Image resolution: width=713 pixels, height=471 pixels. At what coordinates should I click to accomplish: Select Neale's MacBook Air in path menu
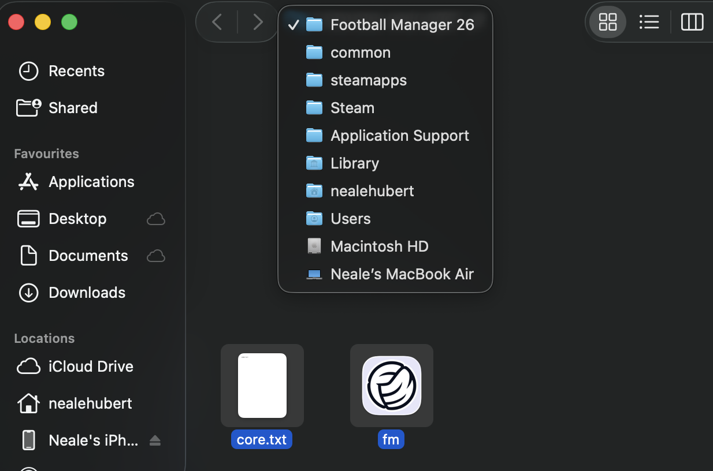click(x=402, y=274)
